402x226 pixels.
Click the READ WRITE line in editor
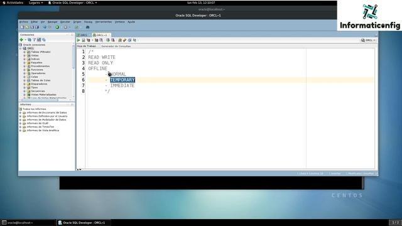[x=102, y=57]
